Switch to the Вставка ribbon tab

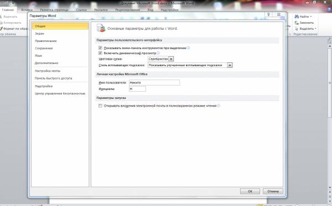coord(27,10)
